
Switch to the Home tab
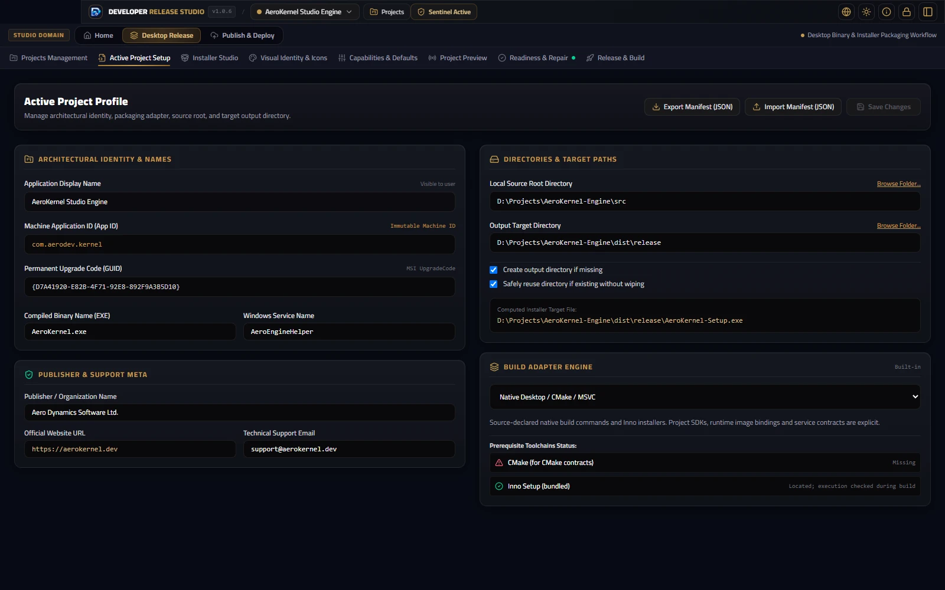click(98, 35)
